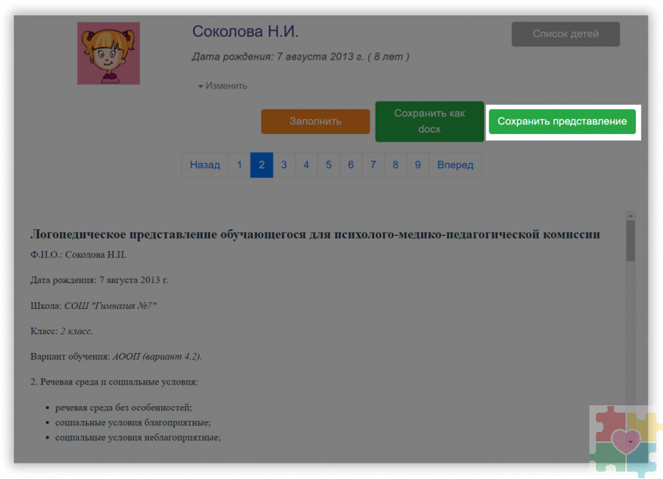
Task: Jump to page 4
Action: pyautogui.click(x=306, y=165)
